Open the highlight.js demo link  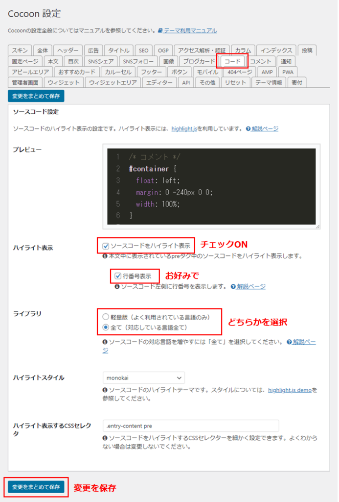290,390
